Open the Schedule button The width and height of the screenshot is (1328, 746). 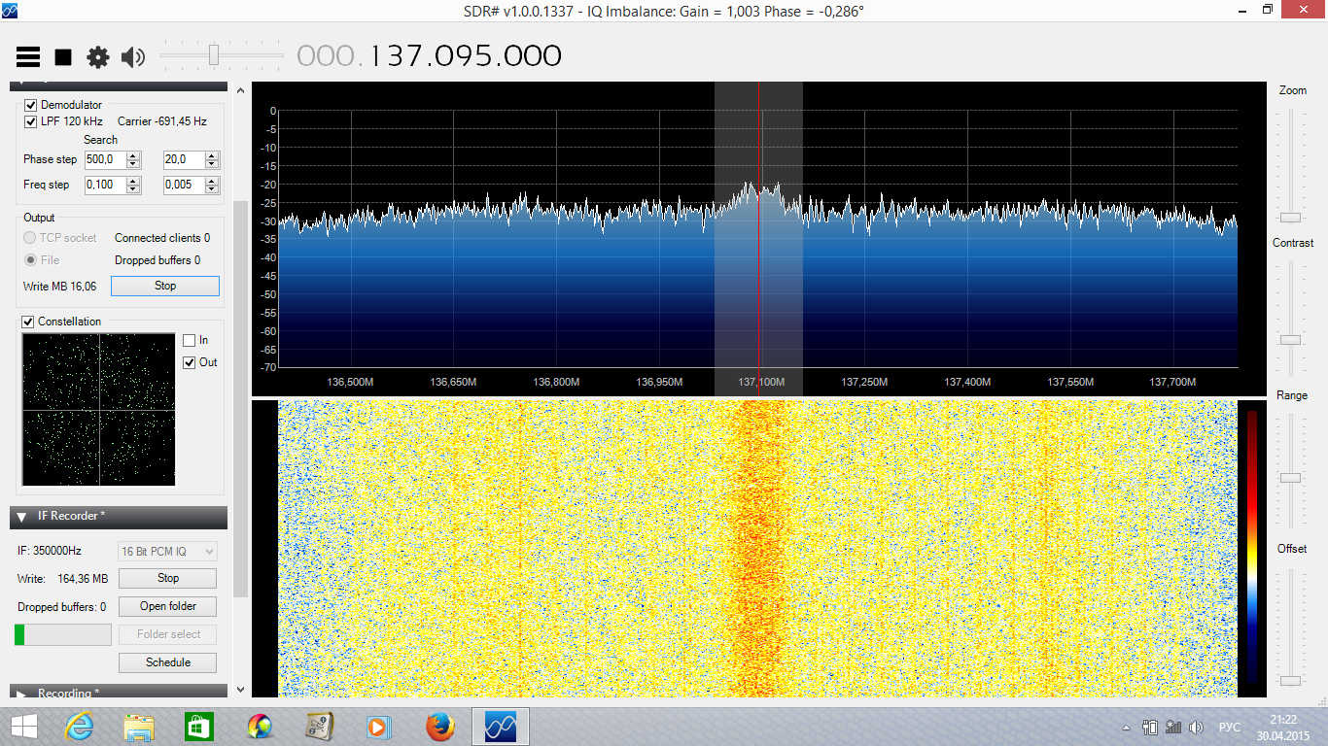(168, 662)
